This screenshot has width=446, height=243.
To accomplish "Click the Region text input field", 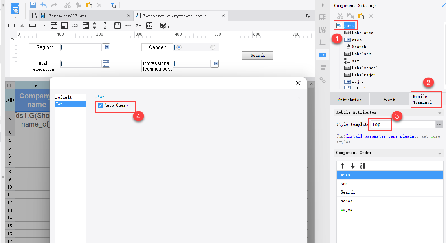I will coord(81,47).
